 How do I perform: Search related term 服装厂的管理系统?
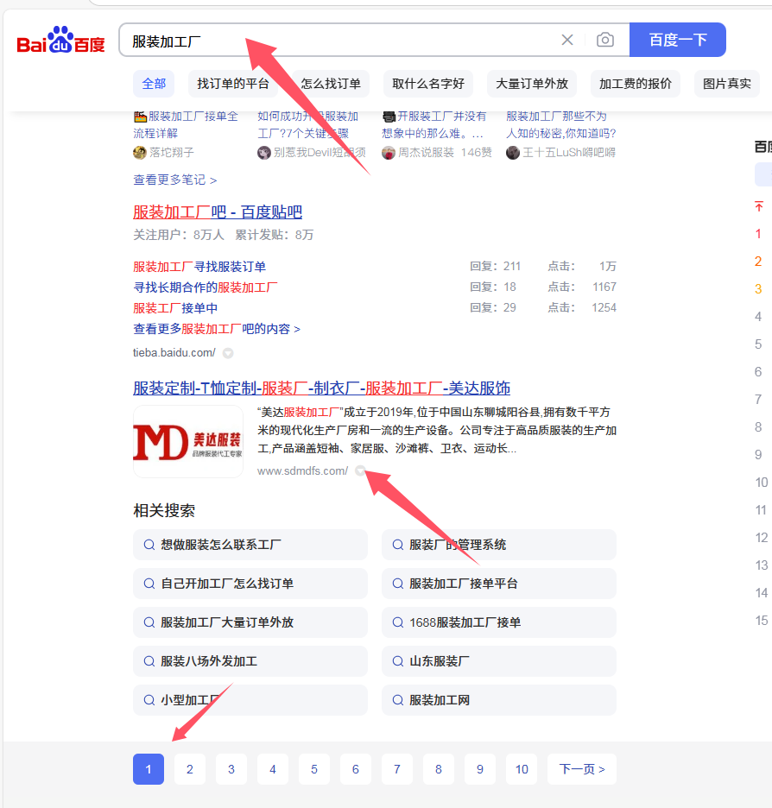point(499,545)
